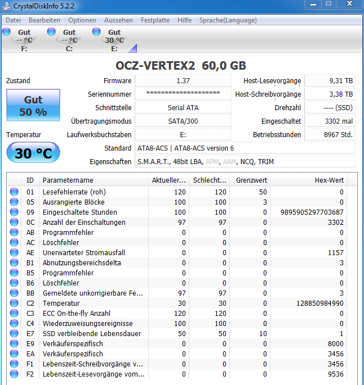Click the CrystalDiskInfo title bar icon
364x385 pixels.
tap(6, 6)
